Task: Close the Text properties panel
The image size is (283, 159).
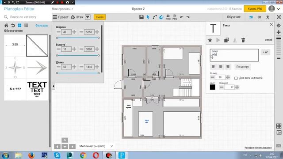Action: pos(271,25)
